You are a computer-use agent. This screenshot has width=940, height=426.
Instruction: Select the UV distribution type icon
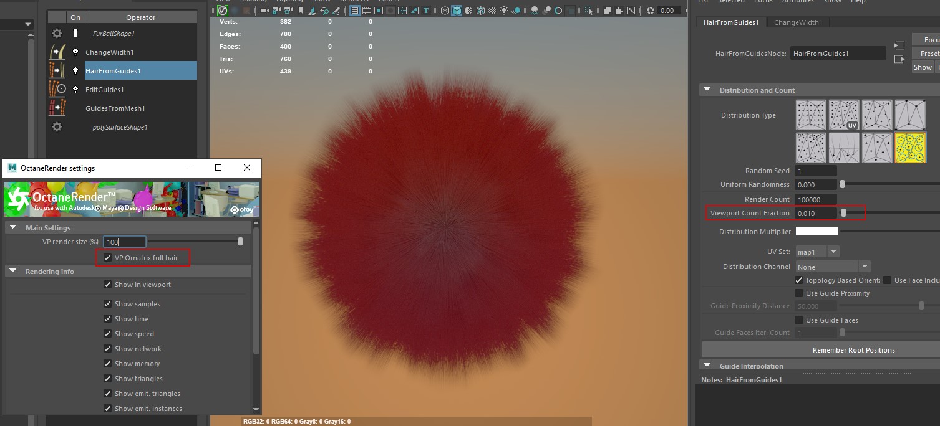844,115
